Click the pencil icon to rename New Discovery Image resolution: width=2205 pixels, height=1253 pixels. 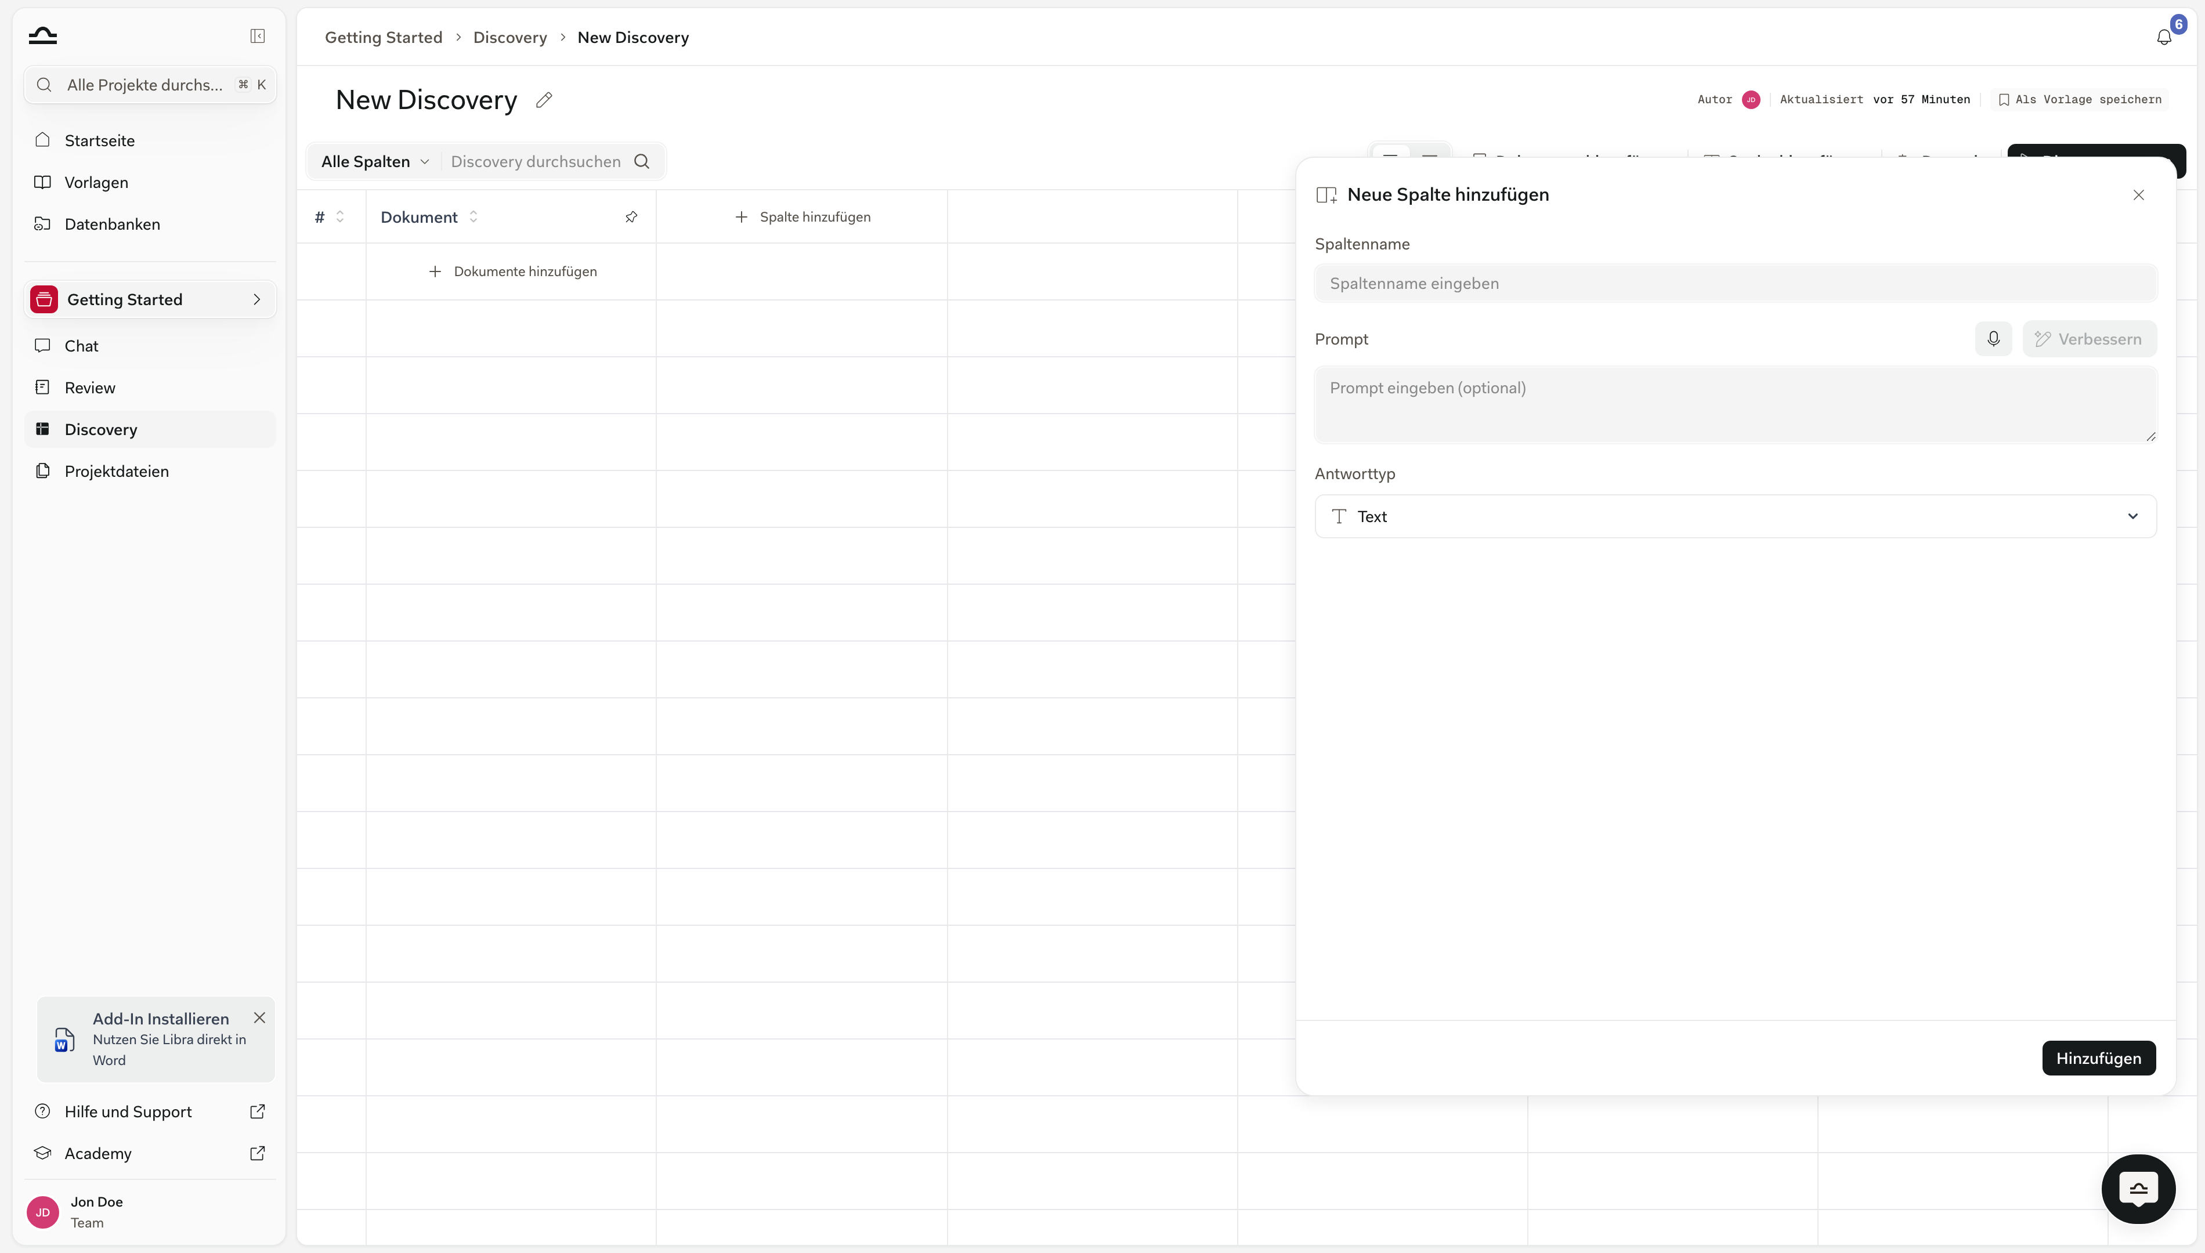tap(544, 100)
